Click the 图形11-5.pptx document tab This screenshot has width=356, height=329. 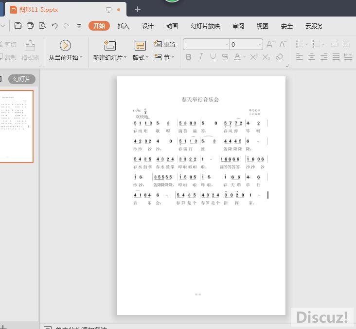[x=38, y=10]
